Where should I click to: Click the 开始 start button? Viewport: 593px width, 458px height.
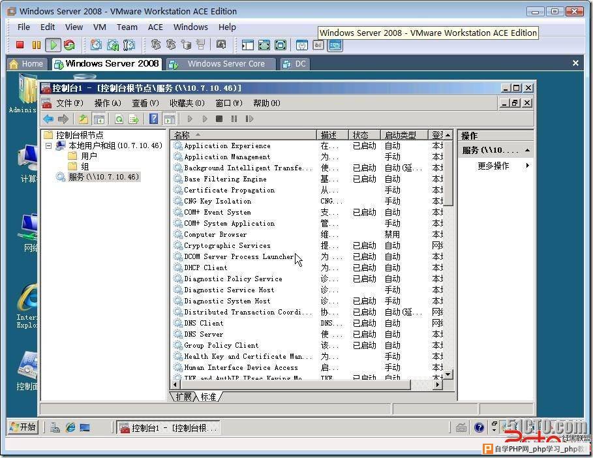[23, 427]
